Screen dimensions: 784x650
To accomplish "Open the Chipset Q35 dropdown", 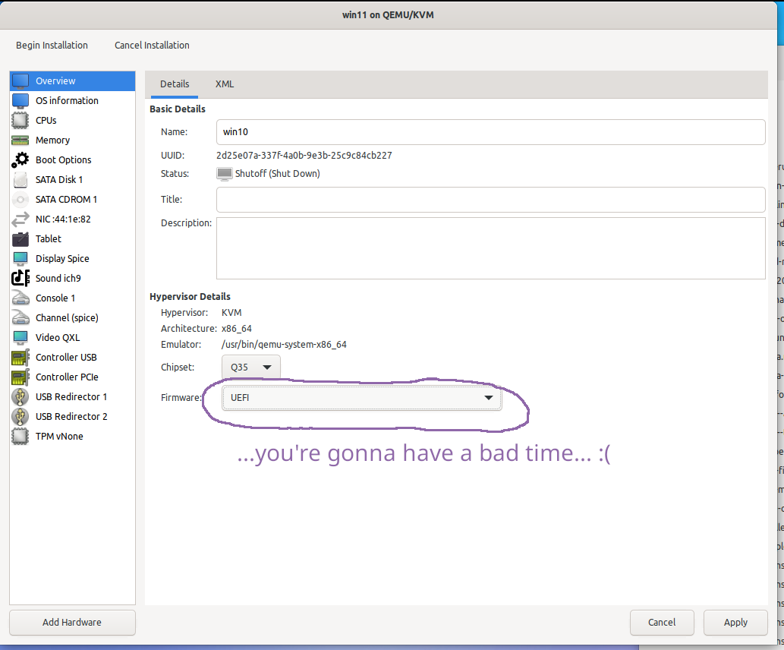I will click(x=251, y=368).
